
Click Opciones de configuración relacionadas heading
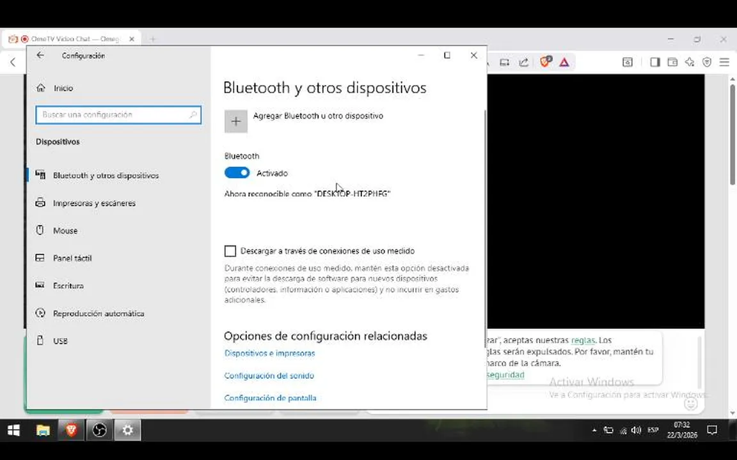[x=325, y=336]
